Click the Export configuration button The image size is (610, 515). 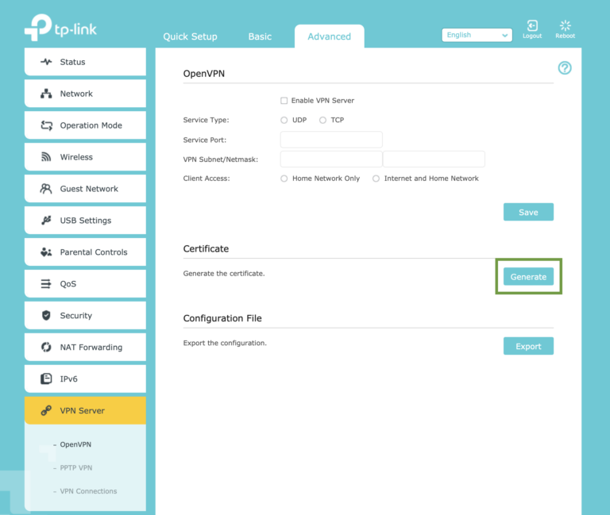point(528,346)
